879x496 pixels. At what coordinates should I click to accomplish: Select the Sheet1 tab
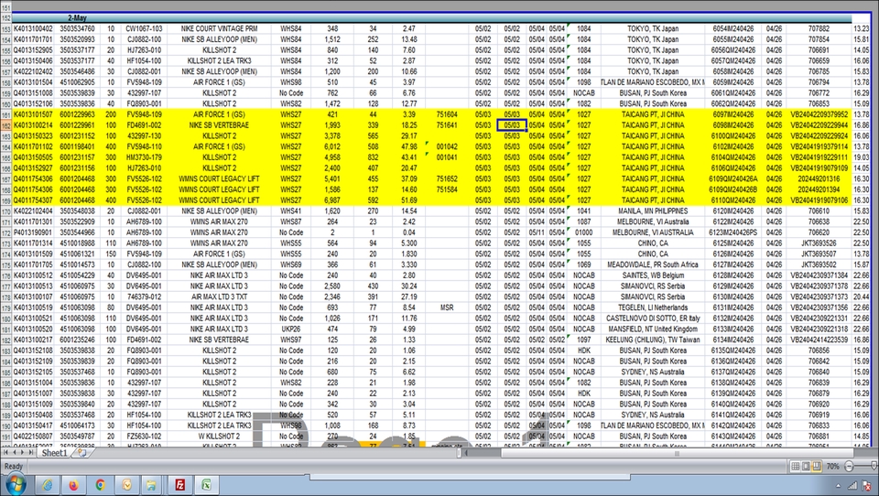coord(54,453)
